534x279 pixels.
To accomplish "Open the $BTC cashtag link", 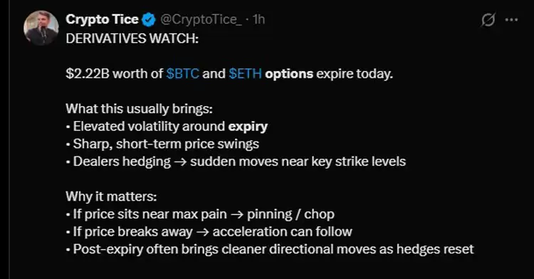I will click(182, 73).
